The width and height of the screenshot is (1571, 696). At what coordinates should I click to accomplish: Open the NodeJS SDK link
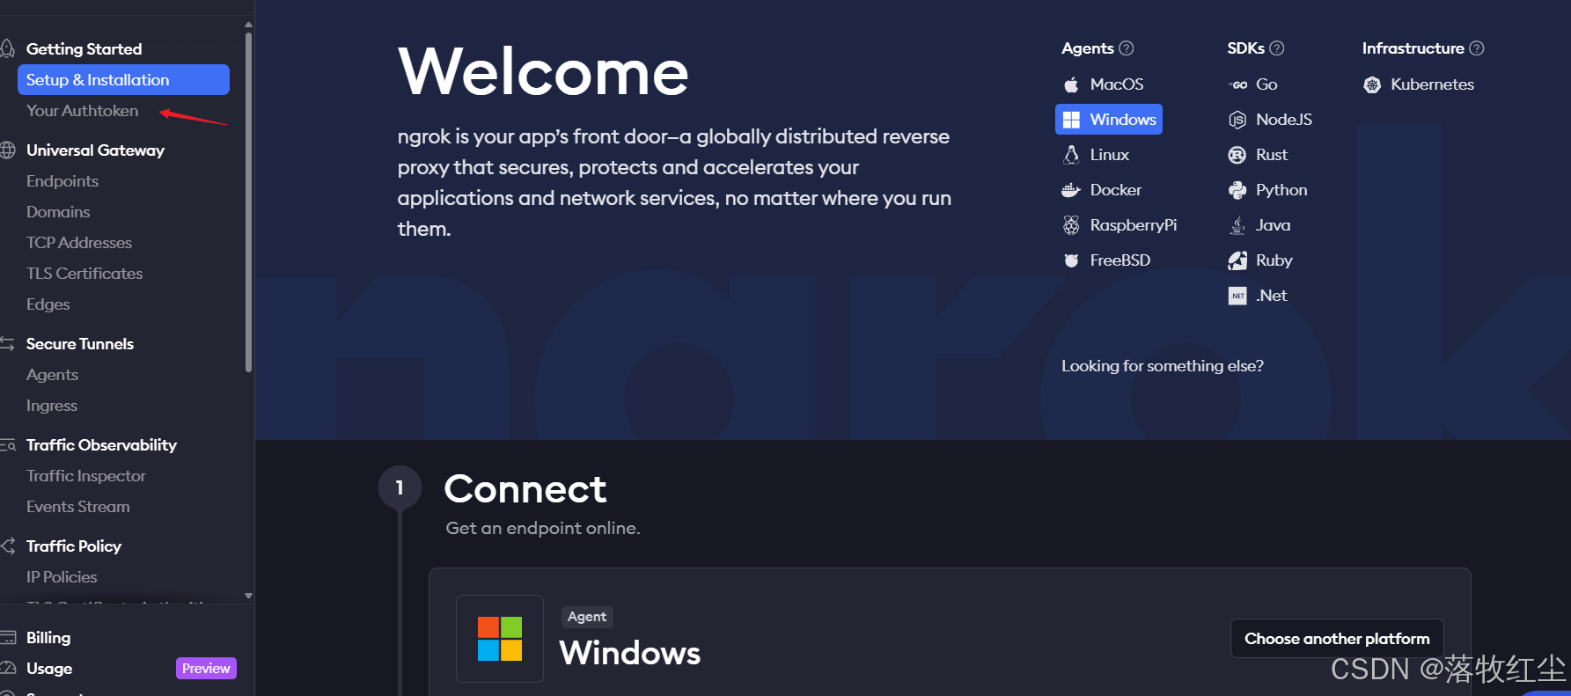(x=1284, y=120)
